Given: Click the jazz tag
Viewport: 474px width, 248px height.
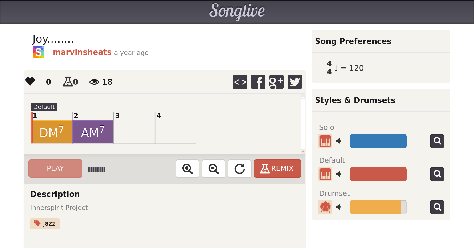Looking at the screenshot, I should coord(45,223).
